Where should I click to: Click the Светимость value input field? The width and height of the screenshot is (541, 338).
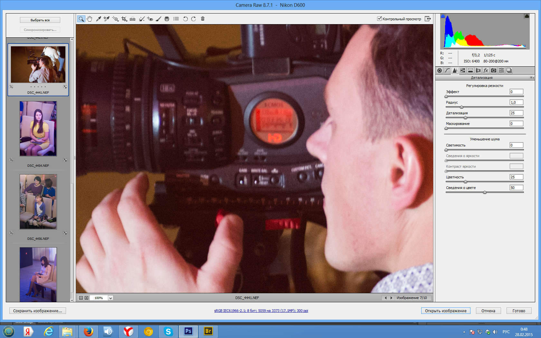tap(516, 145)
